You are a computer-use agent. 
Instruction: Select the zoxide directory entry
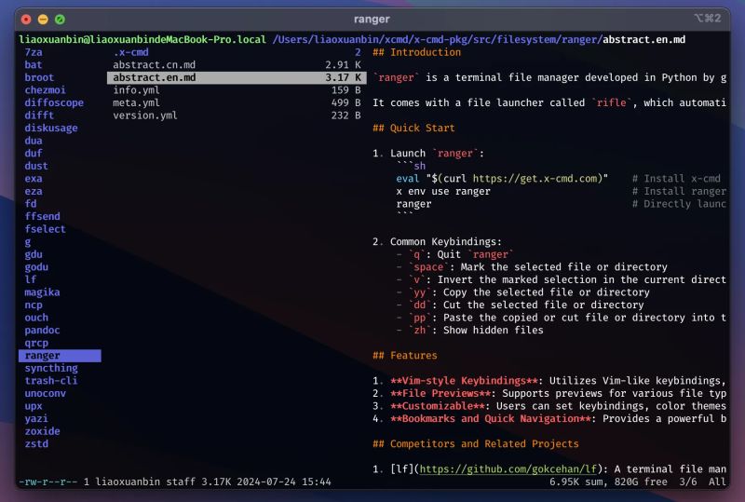coord(42,431)
